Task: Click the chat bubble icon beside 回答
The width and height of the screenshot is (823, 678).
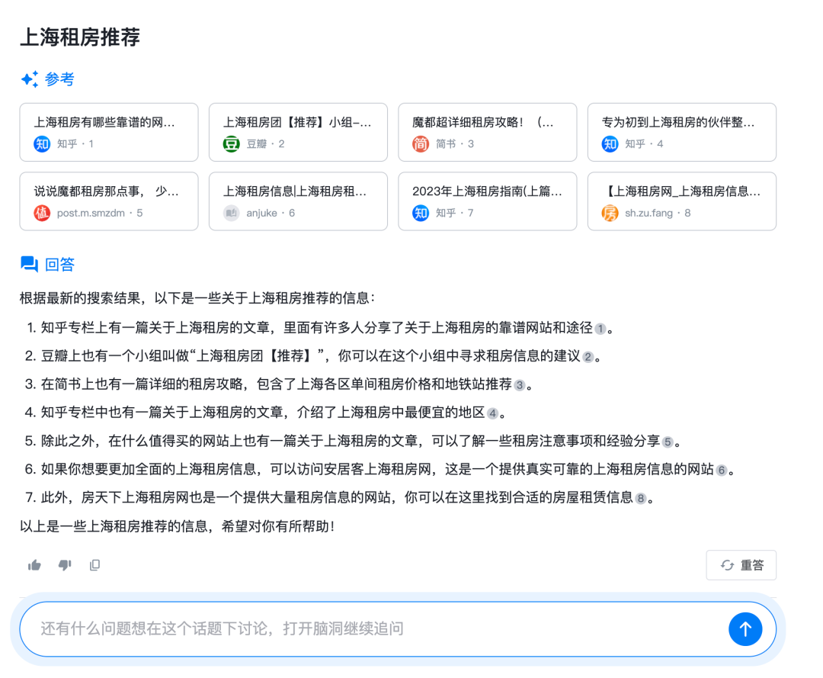Action: pos(30,264)
